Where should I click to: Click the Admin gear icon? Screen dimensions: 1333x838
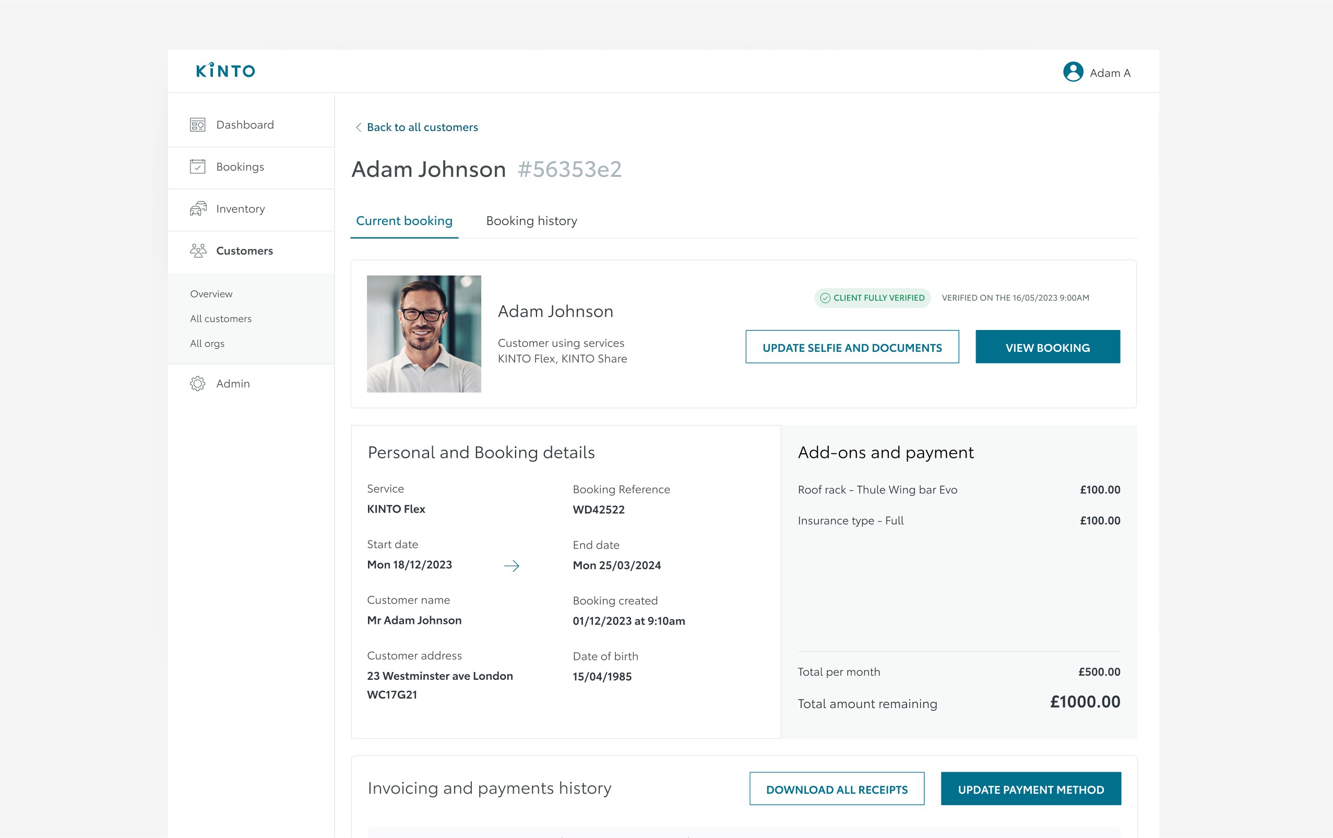click(x=198, y=384)
